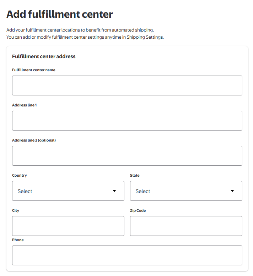
Task: Open the Country select box
Action: tap(68, 191)
